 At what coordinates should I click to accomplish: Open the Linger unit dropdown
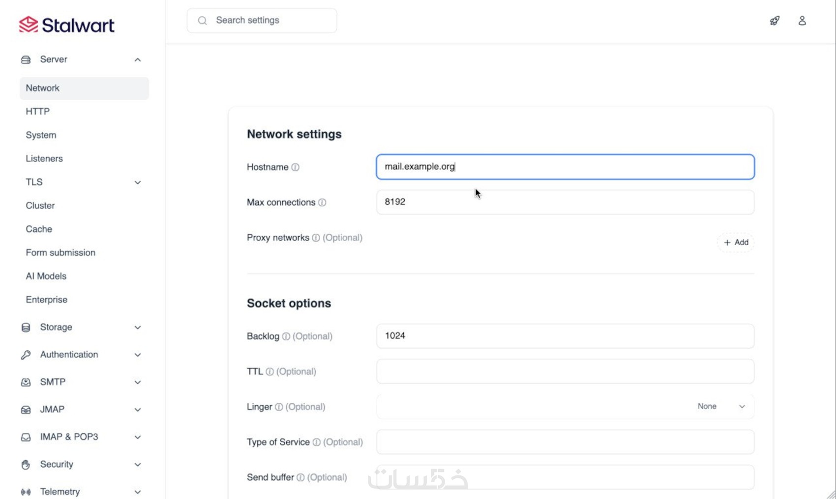pos(721,407)
